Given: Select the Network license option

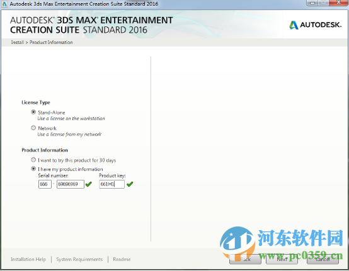Looking at the screenshot, I should pyautogui.click(x=33, y=128).
